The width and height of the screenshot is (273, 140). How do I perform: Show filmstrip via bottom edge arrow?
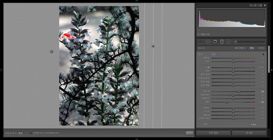click(137, 139)
